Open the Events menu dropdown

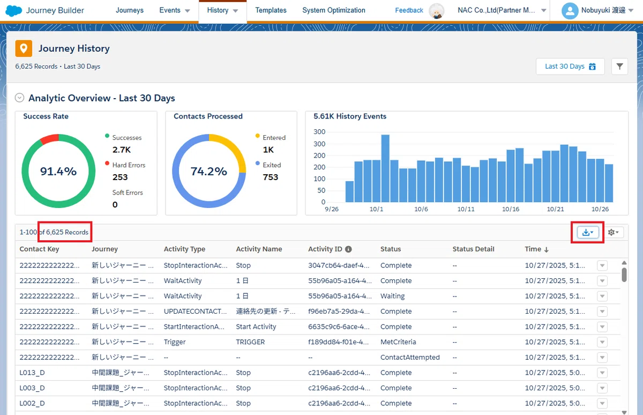[x=175, y=10]
